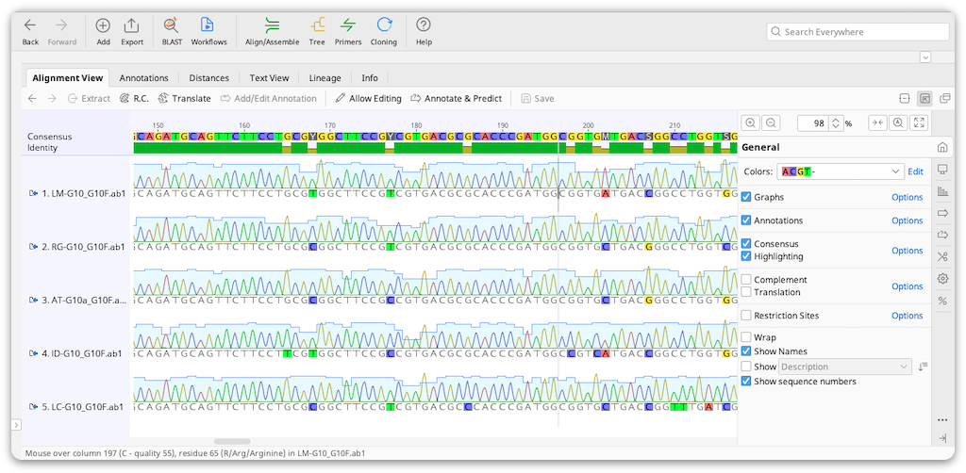
Task: Open the Annotations arrow side panel icon
Action: coord(942,213)
